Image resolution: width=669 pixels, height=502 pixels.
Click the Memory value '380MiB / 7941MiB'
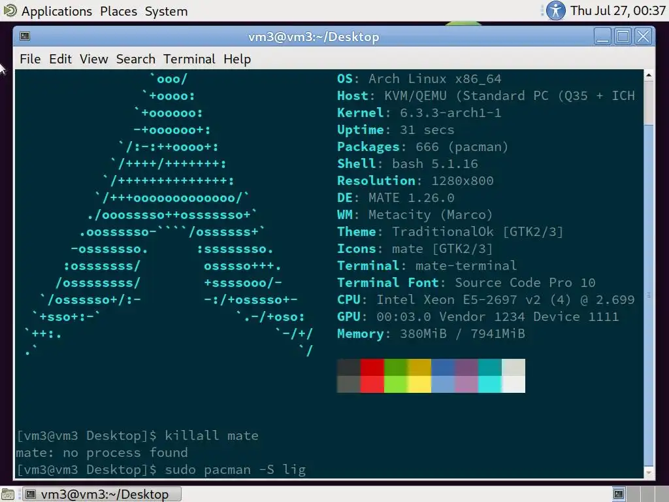pyautogui.click(x=462, y=334)
